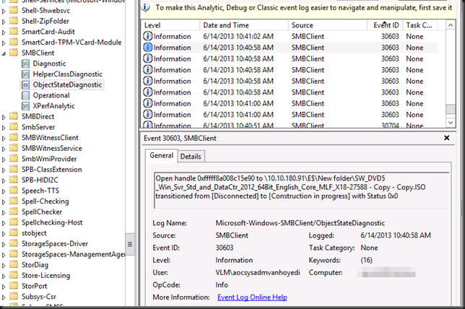Select the SPB-HIDI2C tree item
Viewport: 465px width, 309px height.
40,180
